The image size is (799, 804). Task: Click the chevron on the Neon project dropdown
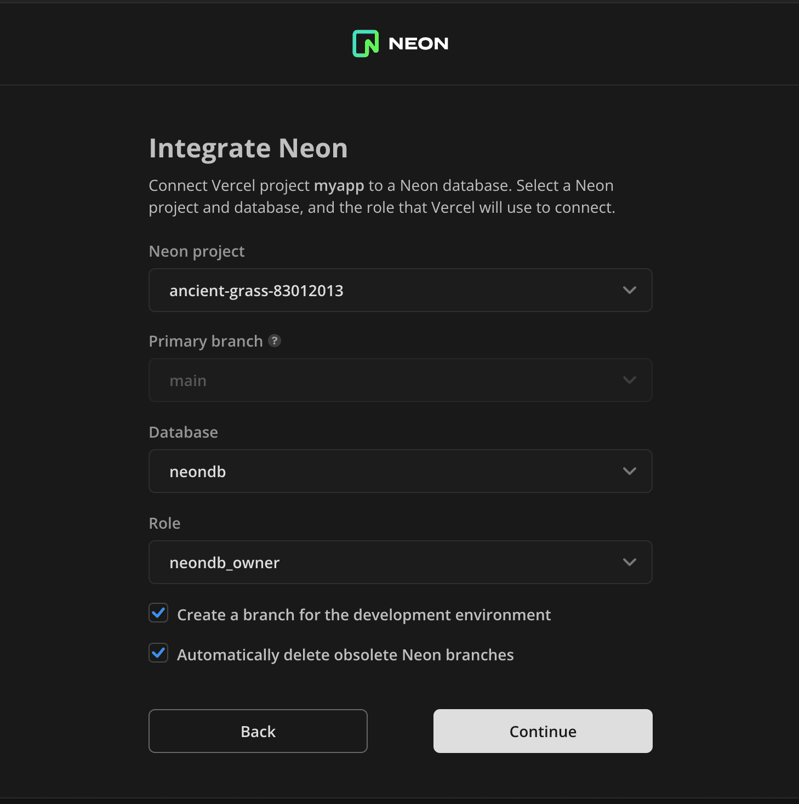(629, 290)
